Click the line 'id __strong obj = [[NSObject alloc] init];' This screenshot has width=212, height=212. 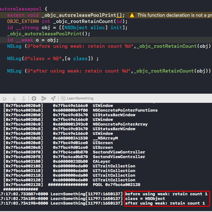(x=67, y=28)
